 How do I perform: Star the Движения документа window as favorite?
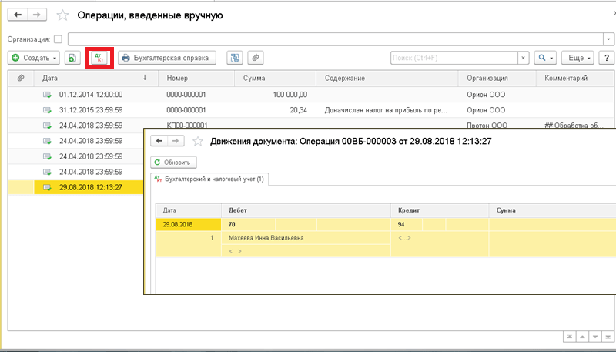[x=198, y=142]
